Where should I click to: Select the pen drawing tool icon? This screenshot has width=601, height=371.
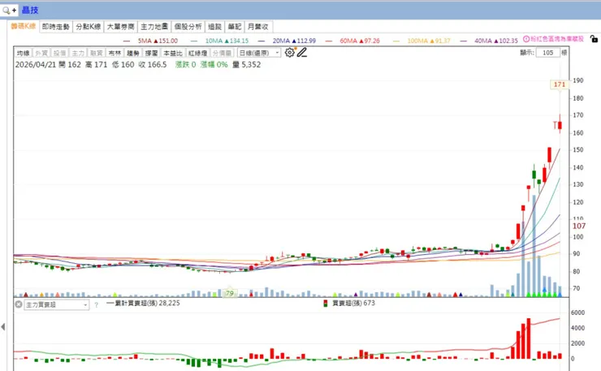coord(302,53)
